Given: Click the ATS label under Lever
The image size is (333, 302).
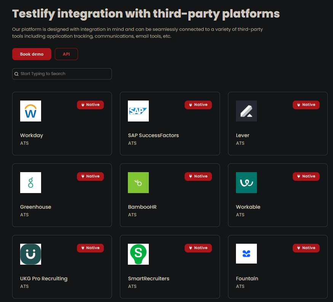Looking at the screenshot, I should [240, 143].
